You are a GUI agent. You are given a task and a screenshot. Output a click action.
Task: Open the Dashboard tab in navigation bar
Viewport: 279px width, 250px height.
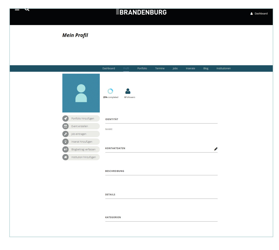109,68
